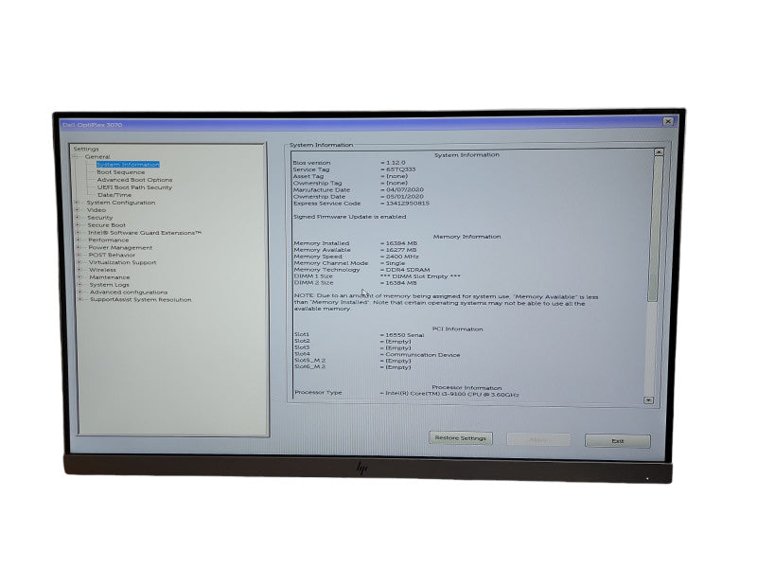This screenshot has width=757, height=568.
Task: Click the Service Tag value 65TQ333
Action: (400, 169)
